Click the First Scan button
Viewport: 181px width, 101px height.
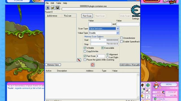click(x=87, y=16)
